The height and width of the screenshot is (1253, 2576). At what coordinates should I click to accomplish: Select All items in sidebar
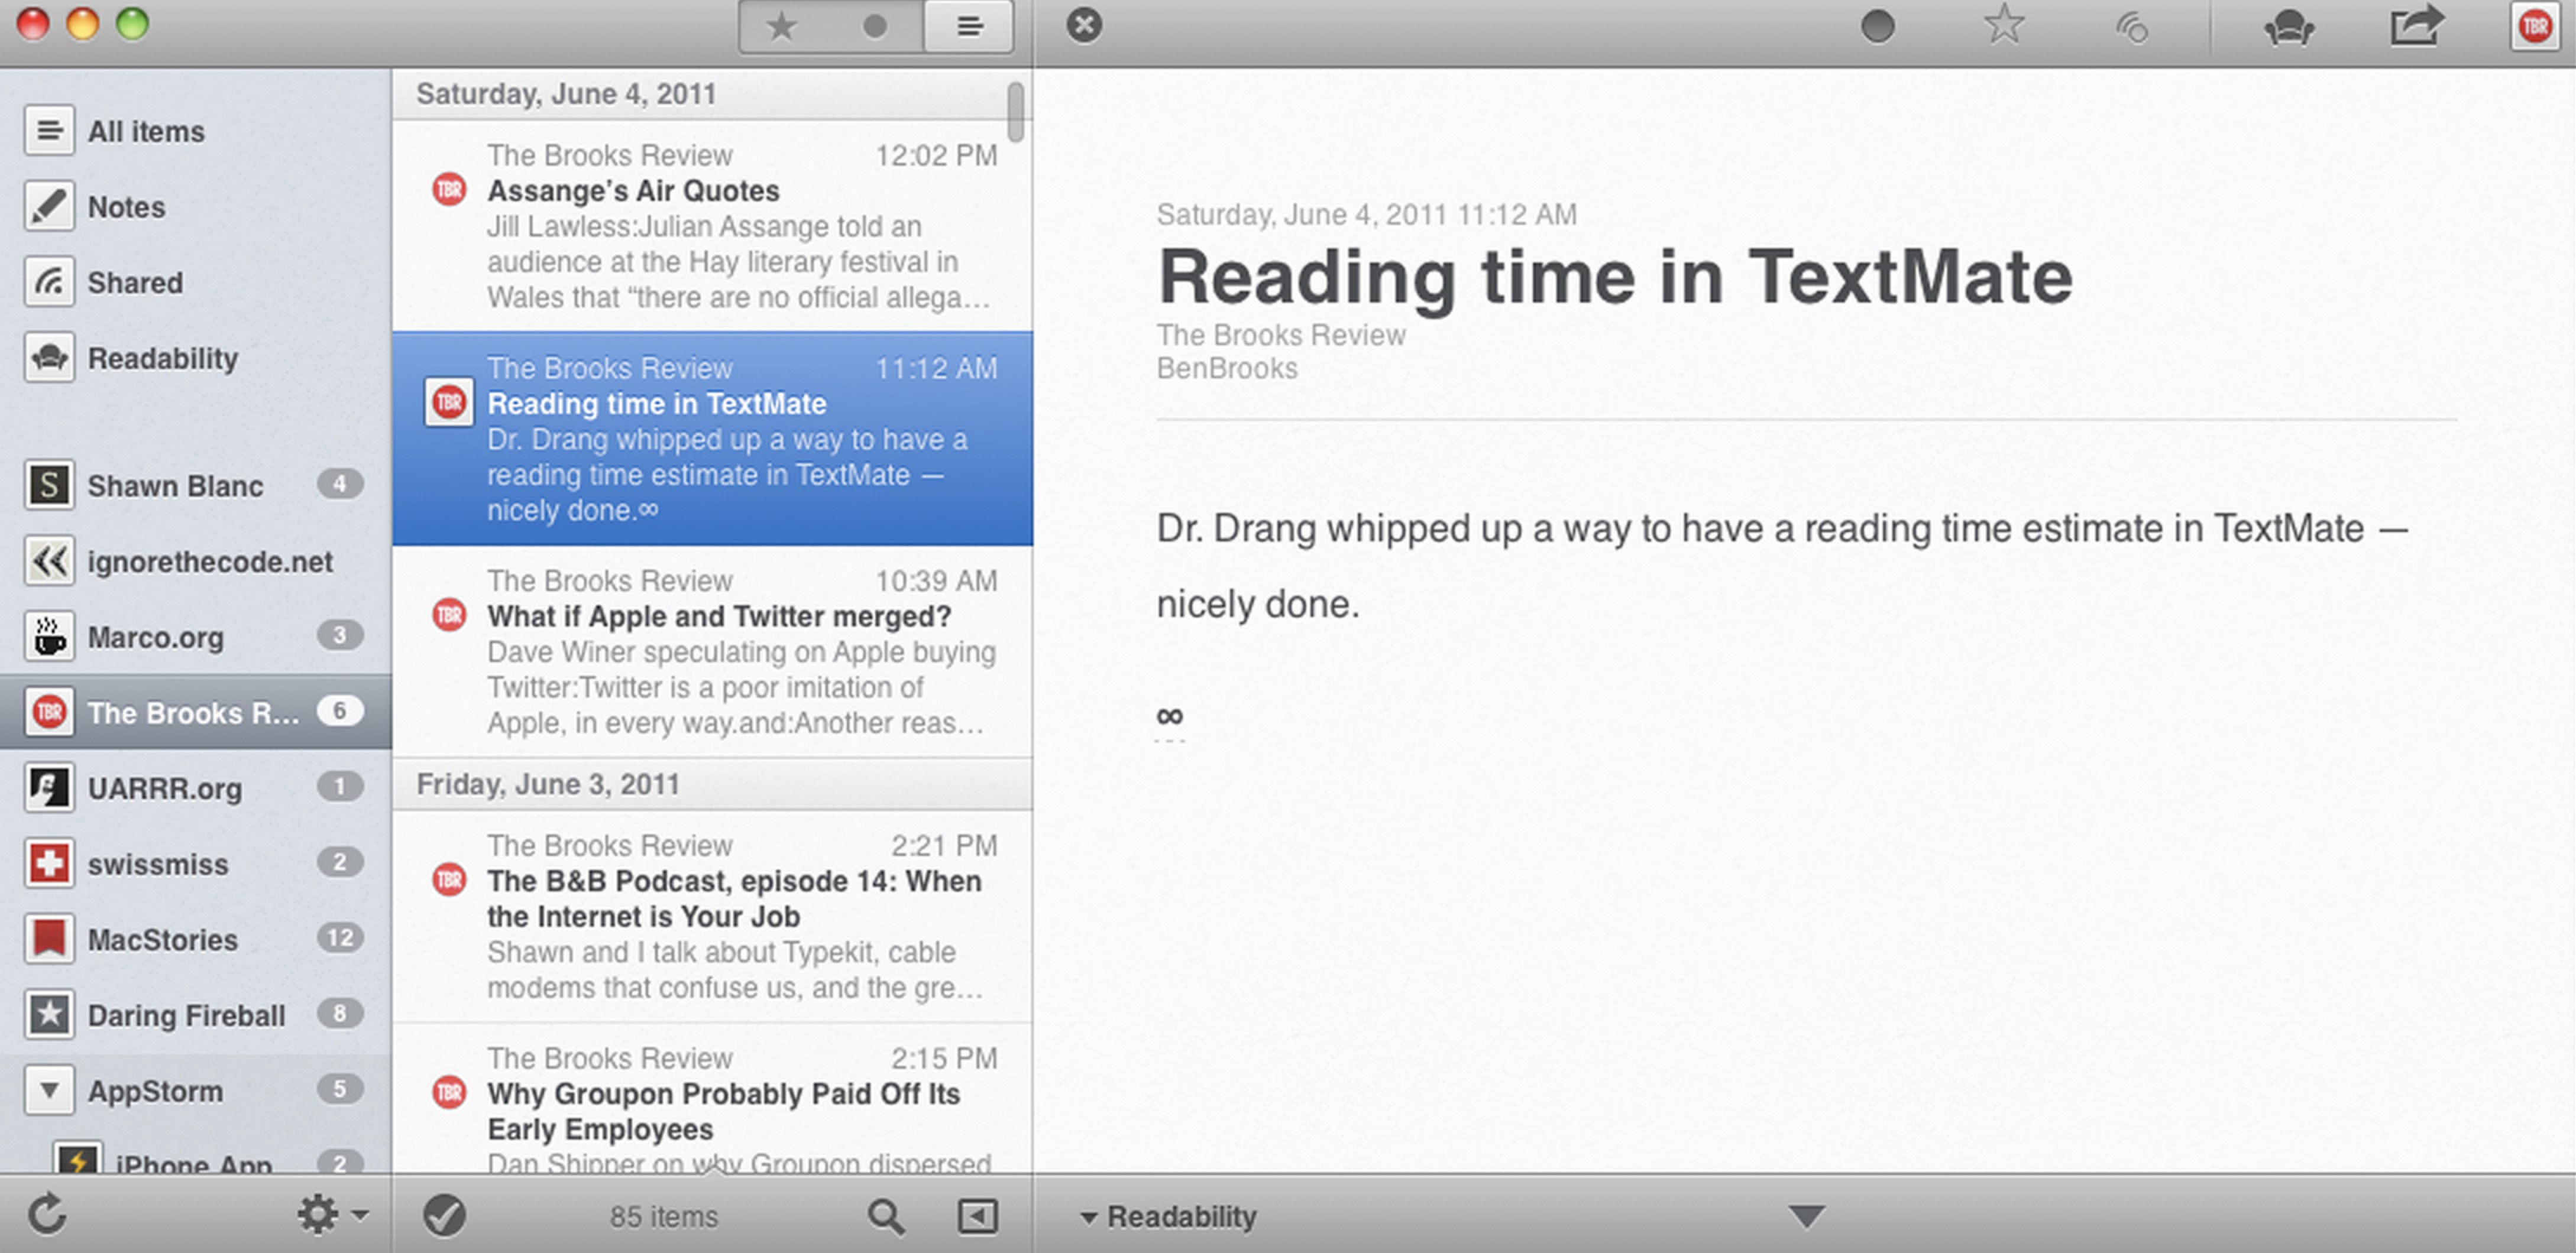145,131
